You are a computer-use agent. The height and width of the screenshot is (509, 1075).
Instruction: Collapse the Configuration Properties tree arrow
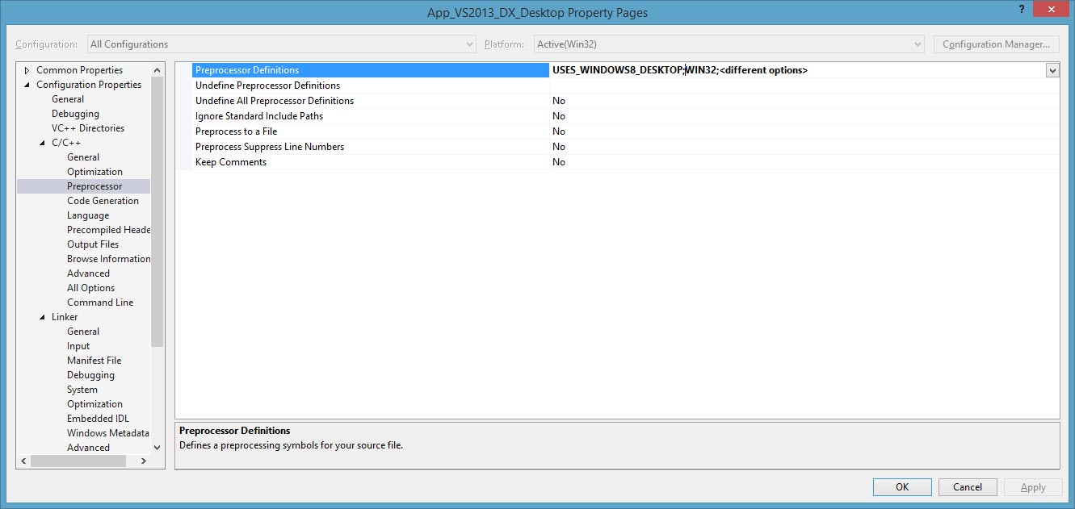tap(27, 85)
